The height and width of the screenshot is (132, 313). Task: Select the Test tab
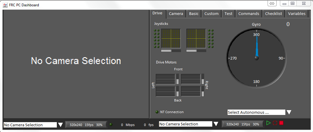[x=229, y=14]
